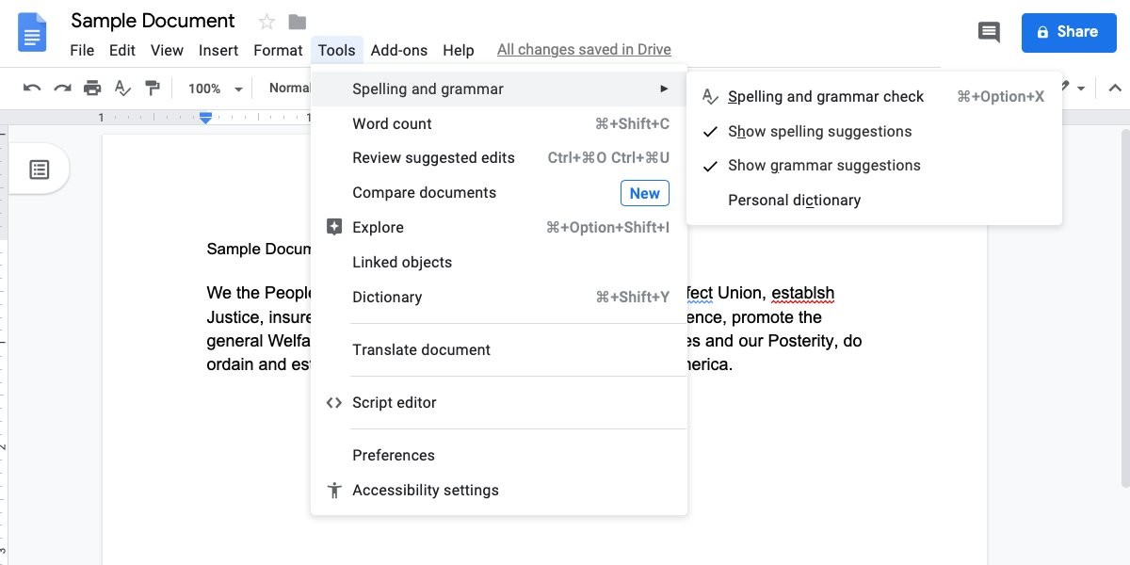Click the Google Docs home logo
Screen dimensions: 1130x565
[31, 32]
